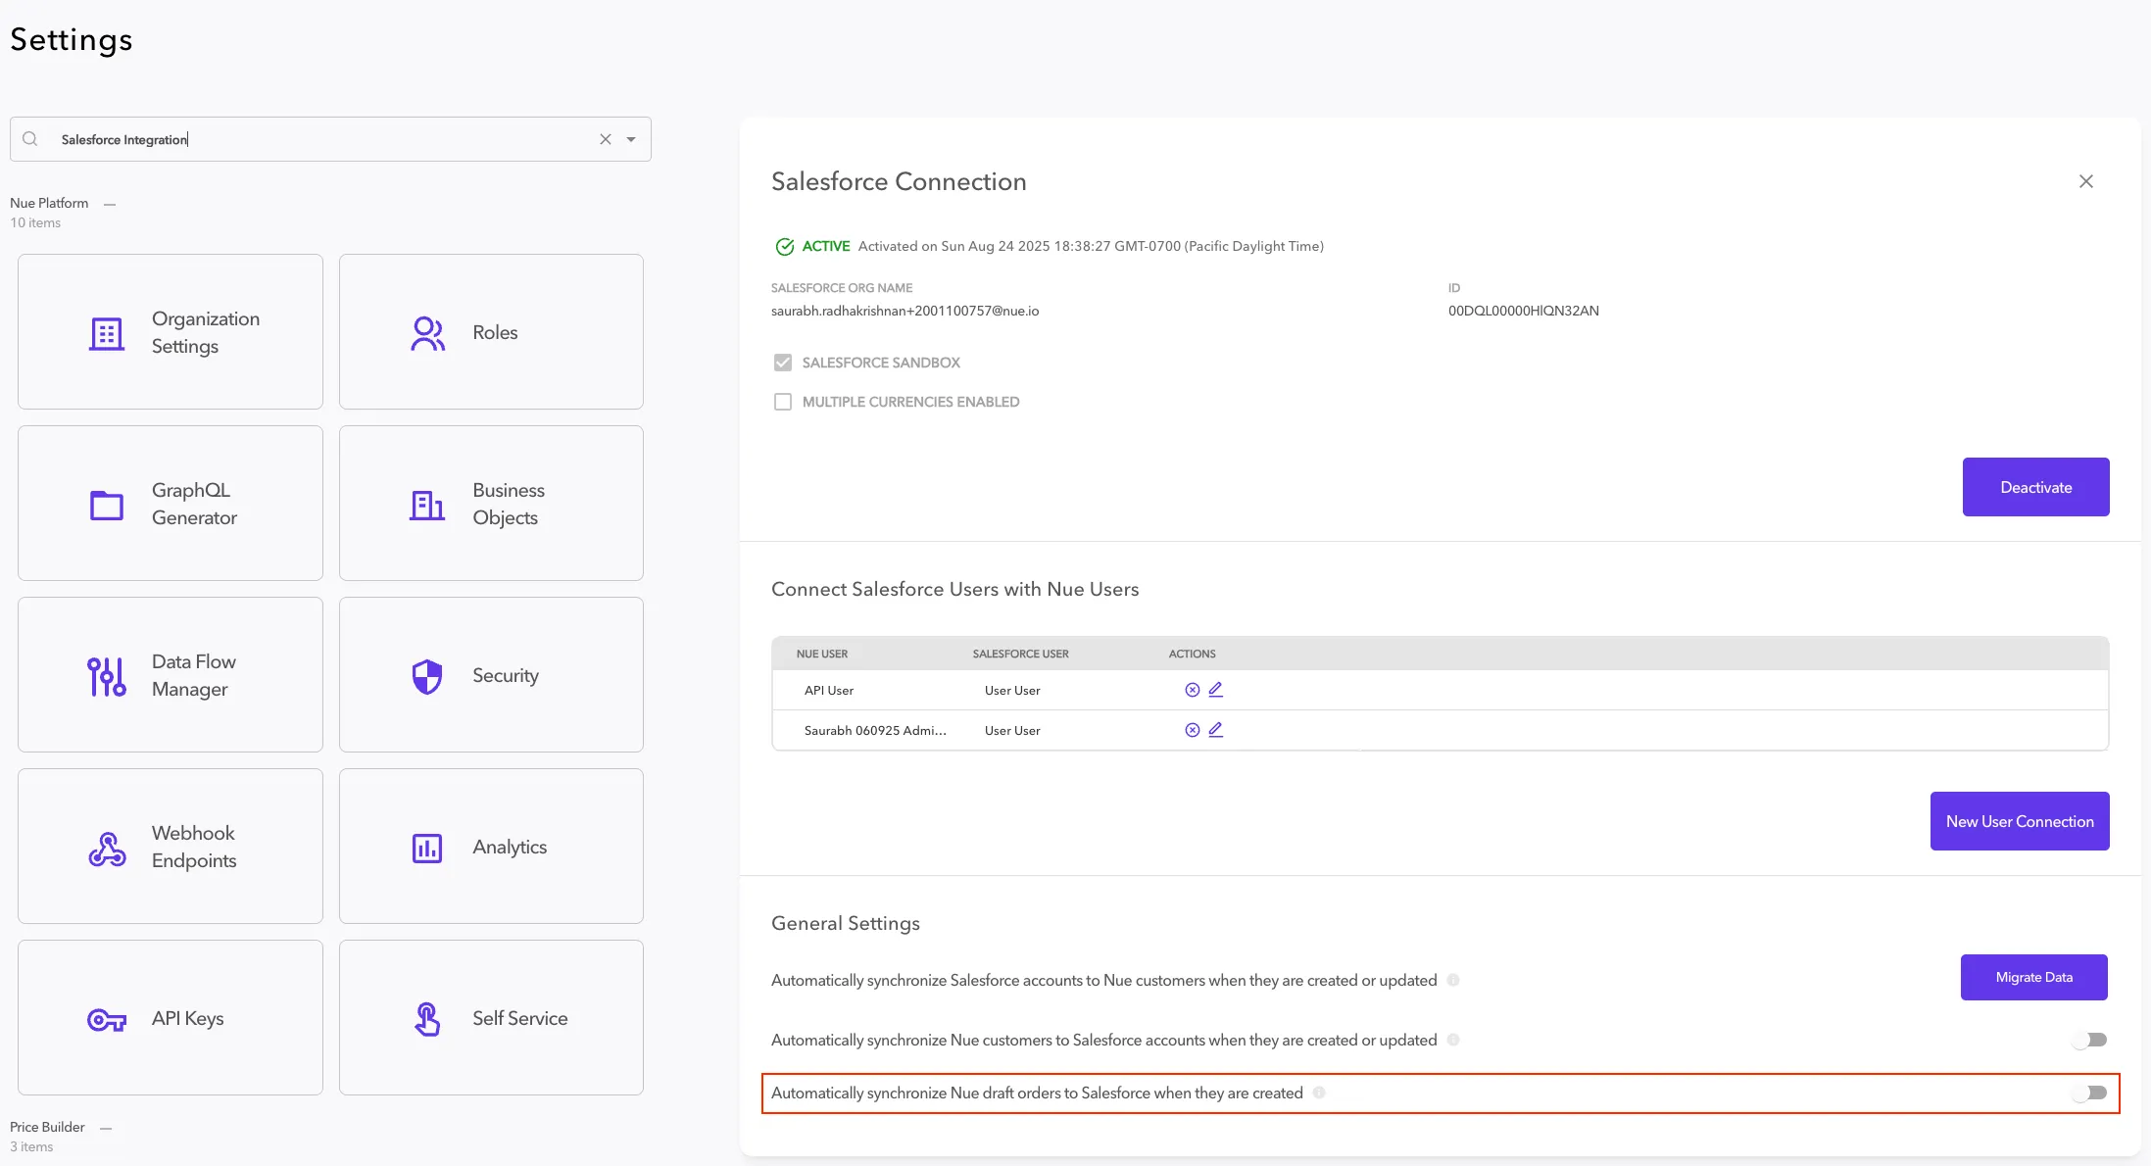Viewport: 2151px width, 1166px height.
Task: Open the settings search dropdown arrow
Action: [x=631, y=139]
